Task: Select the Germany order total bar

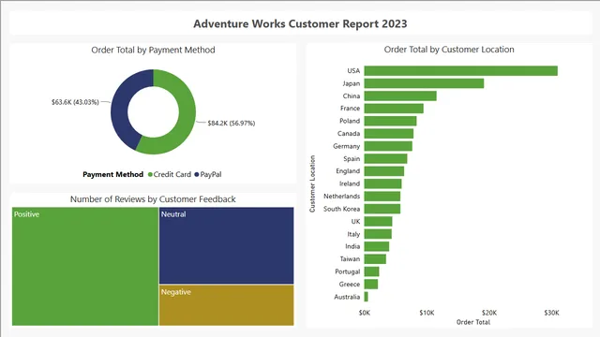Action: 388,146
